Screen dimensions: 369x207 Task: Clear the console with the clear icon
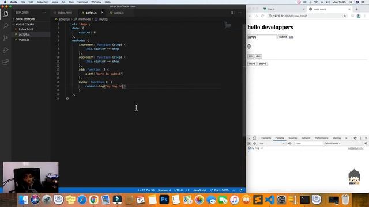(254, 143)
